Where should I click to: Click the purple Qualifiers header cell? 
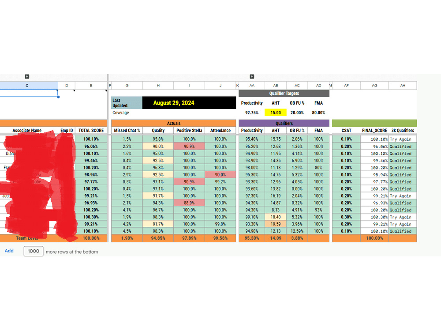point(284,123)
